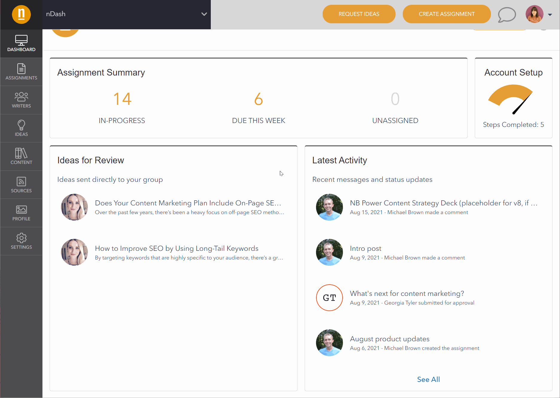Viewport: 560px width, 398px height.
Task: Click the Create Assignment button
Action: coord(446,14)
